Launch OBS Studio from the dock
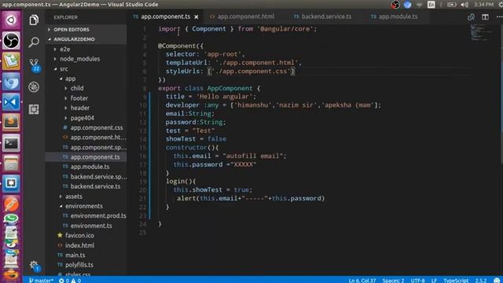Screen dimensions: 503x283 11,40
